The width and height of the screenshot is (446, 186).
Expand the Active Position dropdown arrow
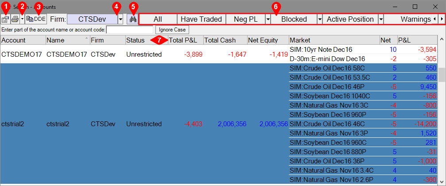point(380,19)
